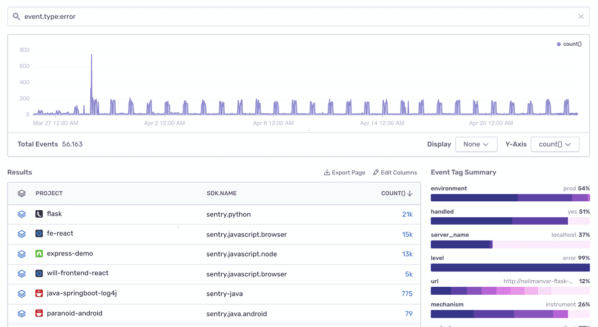
Task: Sort by COUNT() column header
Action: pos(397,193)
